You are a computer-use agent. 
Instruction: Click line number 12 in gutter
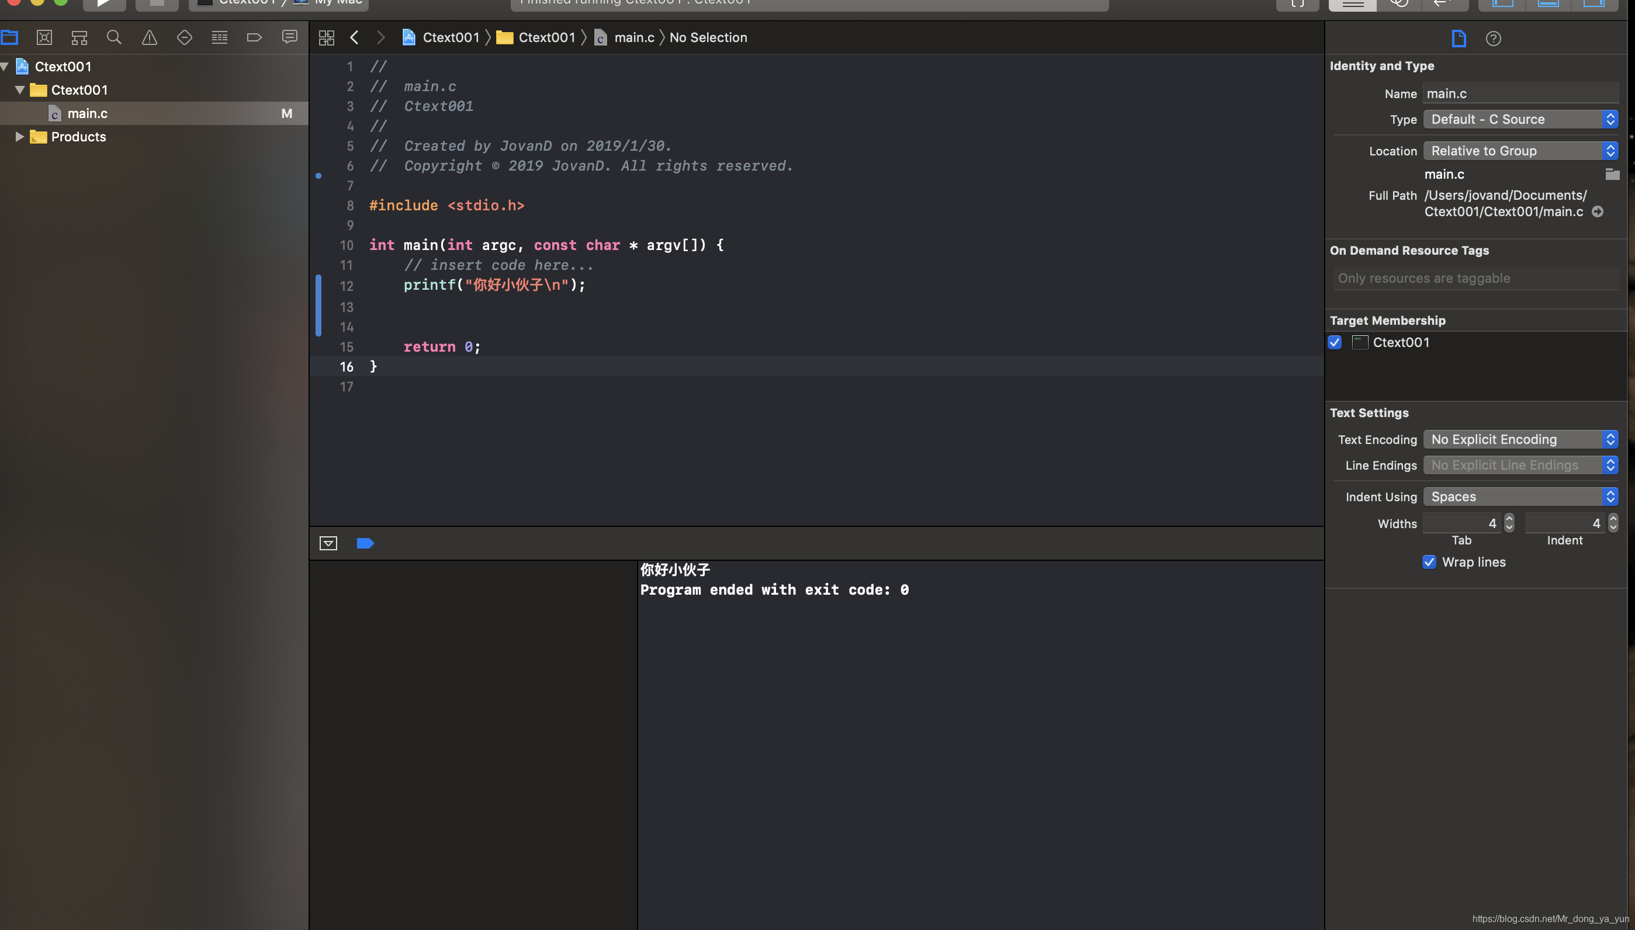click(x=347, y=286)
